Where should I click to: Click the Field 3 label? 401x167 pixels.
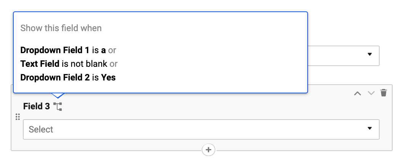point(36,106)
